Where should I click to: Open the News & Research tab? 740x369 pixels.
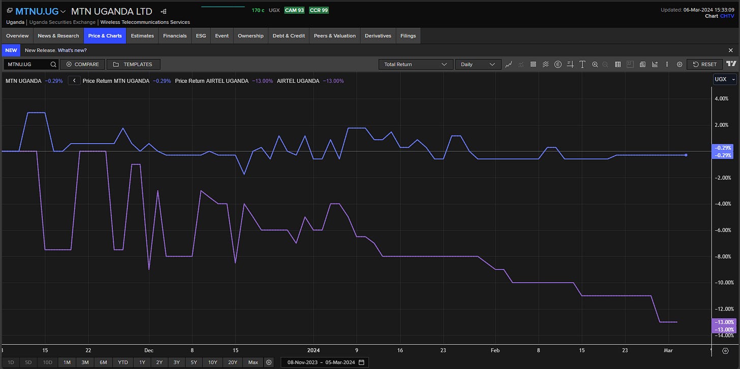(58, 36)
